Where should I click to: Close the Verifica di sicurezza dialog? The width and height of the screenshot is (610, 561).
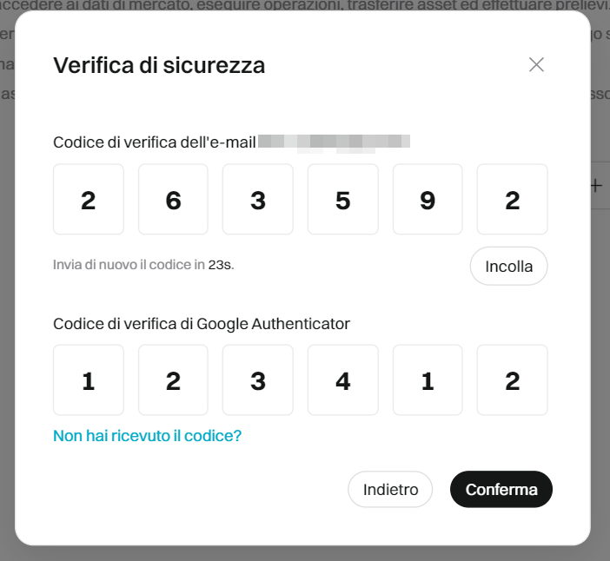coord(536,64)
